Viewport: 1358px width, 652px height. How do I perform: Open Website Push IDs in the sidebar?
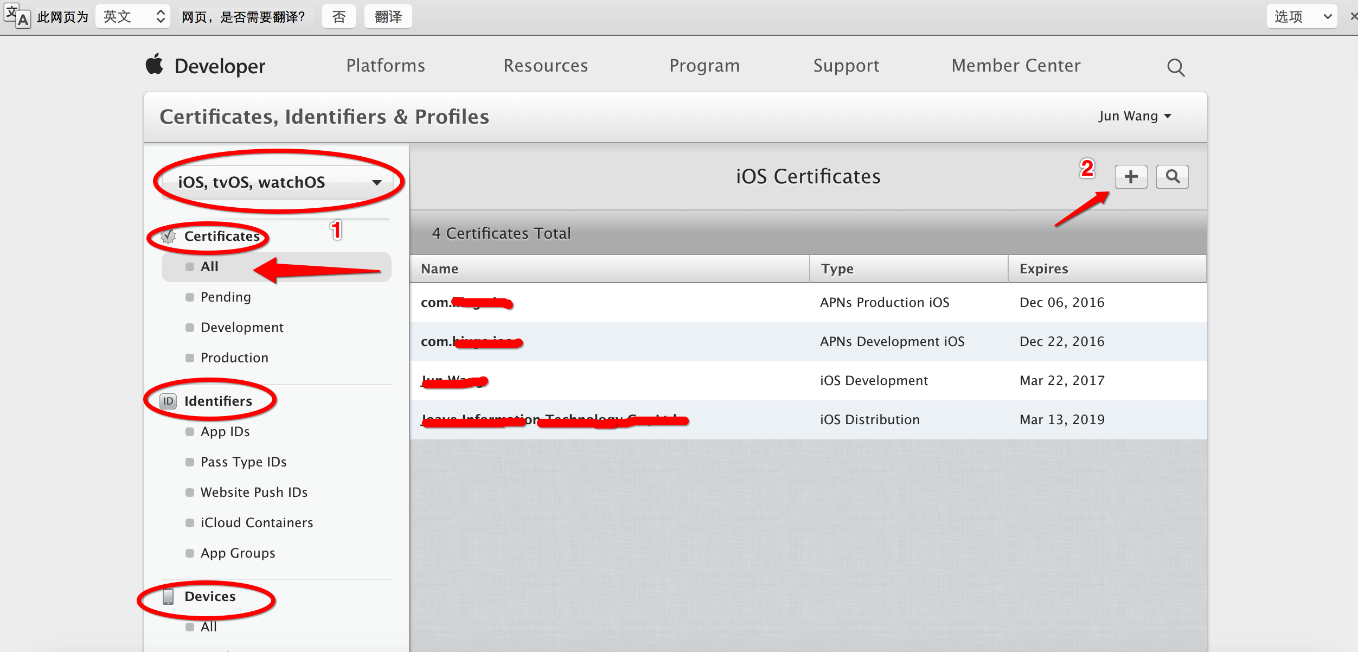point(254,493)
